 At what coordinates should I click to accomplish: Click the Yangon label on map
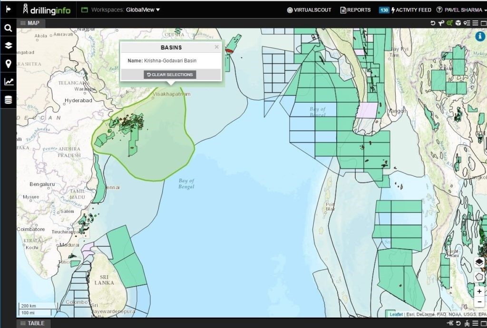tap(397, 111)
